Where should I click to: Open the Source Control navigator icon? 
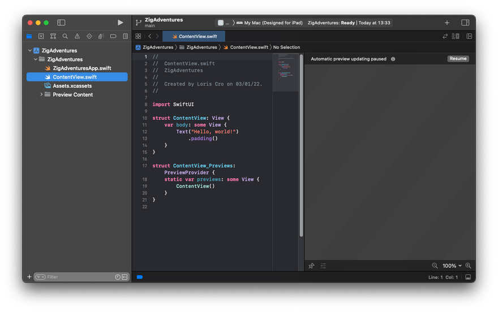pos(41,36)
